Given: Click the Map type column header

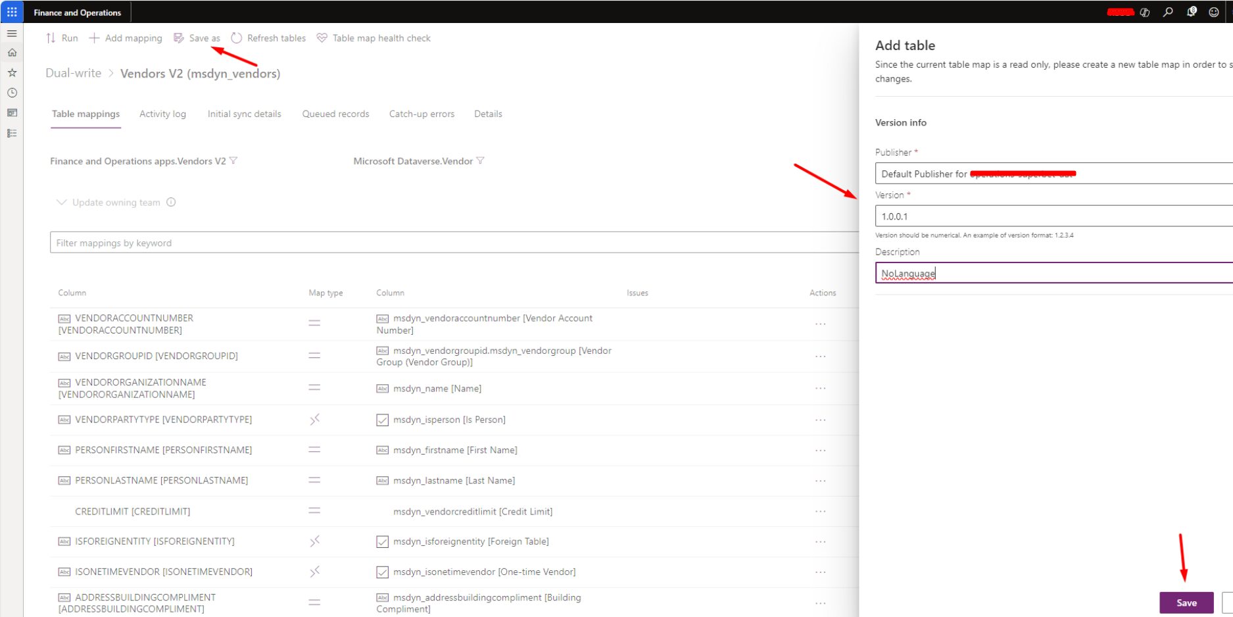Looking at the screenshot, I should pos(326,293).
